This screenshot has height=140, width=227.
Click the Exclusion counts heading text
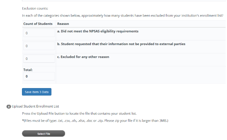coord(35,8)
